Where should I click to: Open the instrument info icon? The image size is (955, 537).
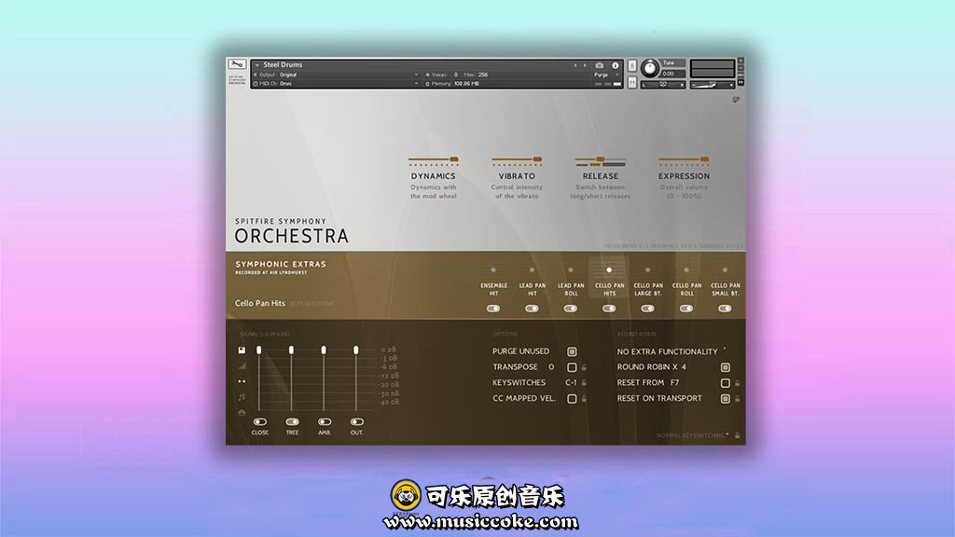tap(616, 65)
